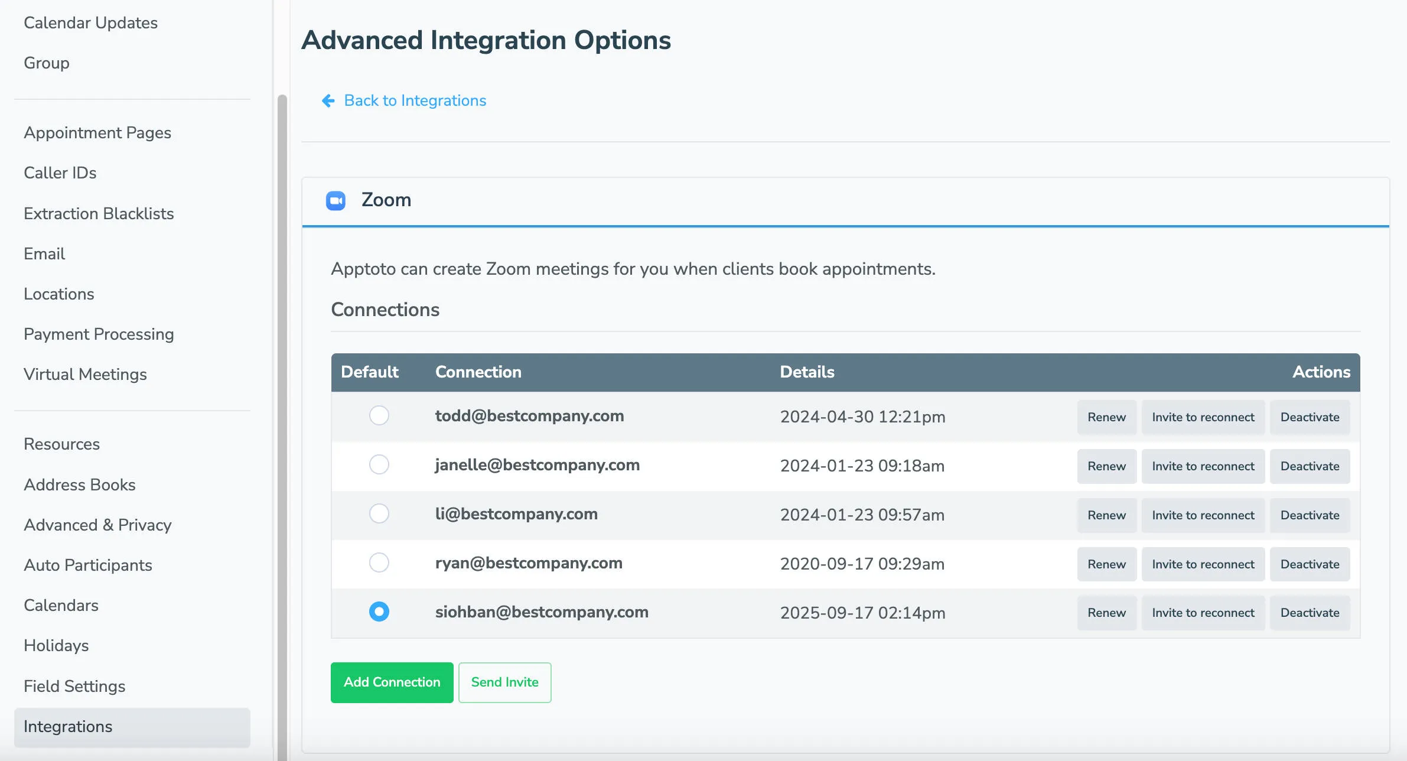This screenshot has width=1407, height=761.
Task: Navigate to Virtual Meetings settings
Action: 86,374
